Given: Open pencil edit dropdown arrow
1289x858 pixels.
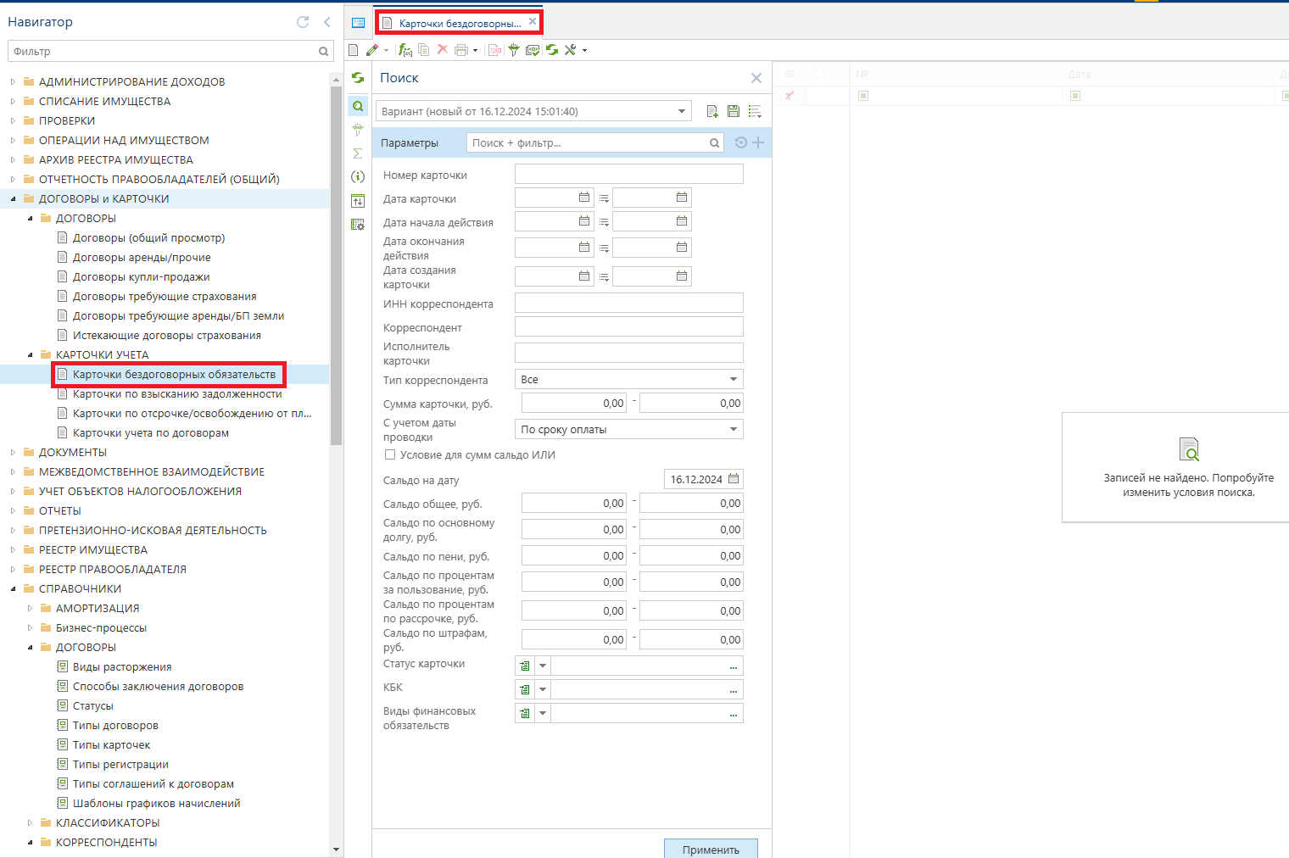Looking at the screenshot, I should 386,51.
